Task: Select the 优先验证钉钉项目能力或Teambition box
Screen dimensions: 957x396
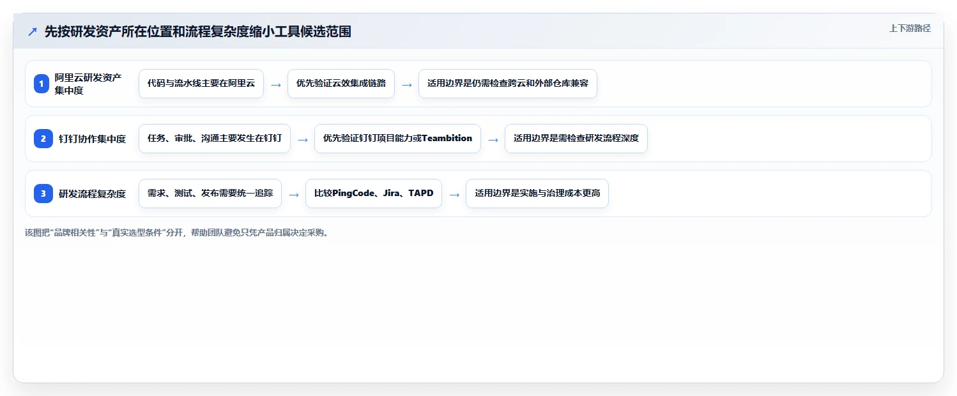Action: (397, 139)
